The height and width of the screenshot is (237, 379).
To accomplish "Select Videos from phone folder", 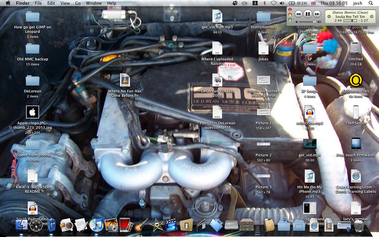I will point(33,144).
